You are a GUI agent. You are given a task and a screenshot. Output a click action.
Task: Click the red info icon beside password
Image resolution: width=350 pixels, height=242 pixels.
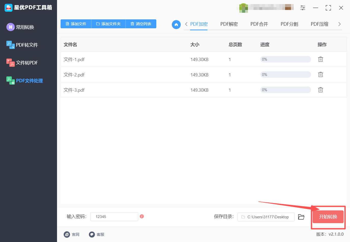142,216
